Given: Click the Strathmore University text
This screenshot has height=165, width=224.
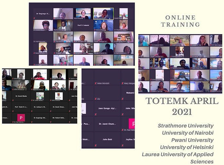Looking at the screenshot, I should pyautogui.click(x=186, y=126).
